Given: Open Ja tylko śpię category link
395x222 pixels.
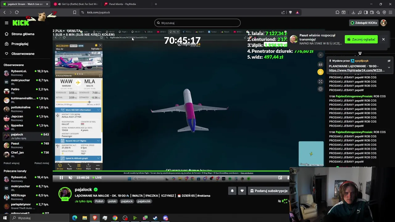Looking at the screenshot, I should point(83,201).
